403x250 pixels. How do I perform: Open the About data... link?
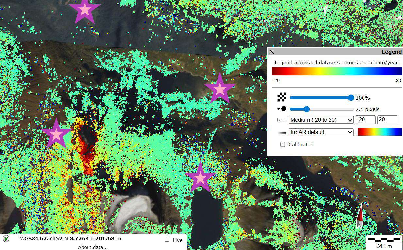(93, 247)
